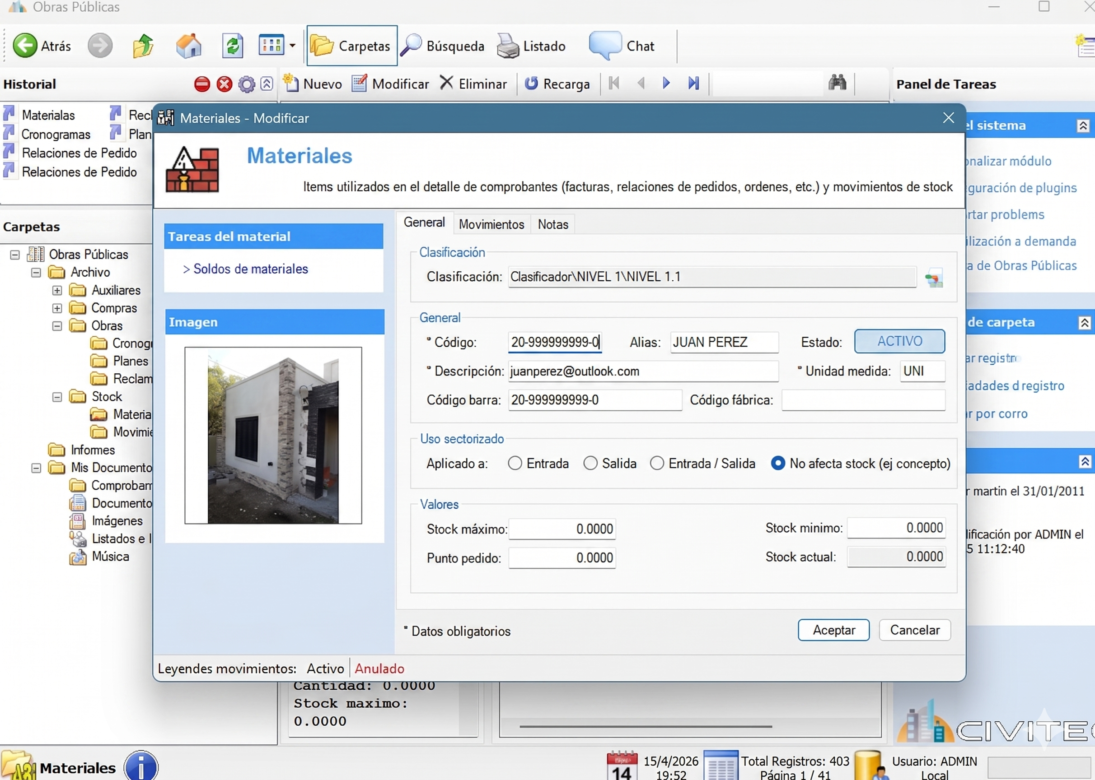The width and height of the screenshot is (1095, 780).
Task: Switch to the General tab
Action: (x=425, y=223)
